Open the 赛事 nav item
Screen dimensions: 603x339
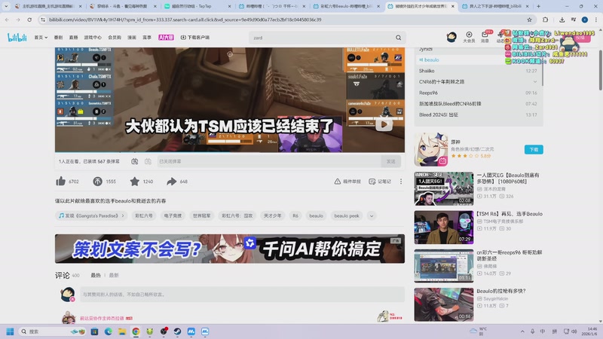147,37
